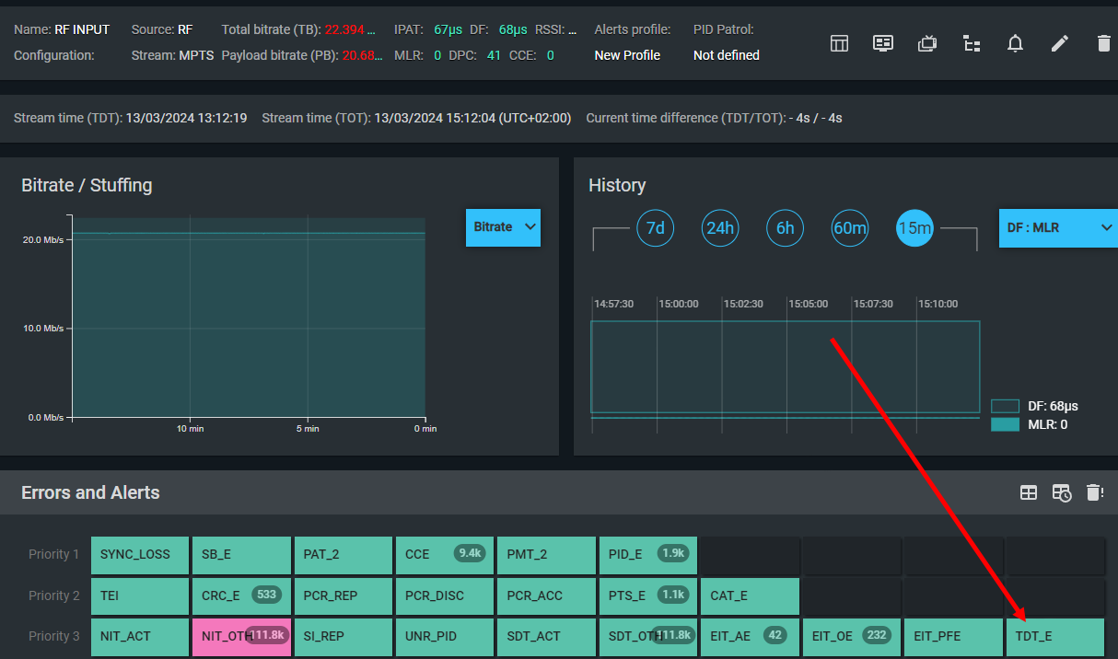Screen dimensions: 1118x659
Task: Select the 7d history range
Action: point(656,228)
